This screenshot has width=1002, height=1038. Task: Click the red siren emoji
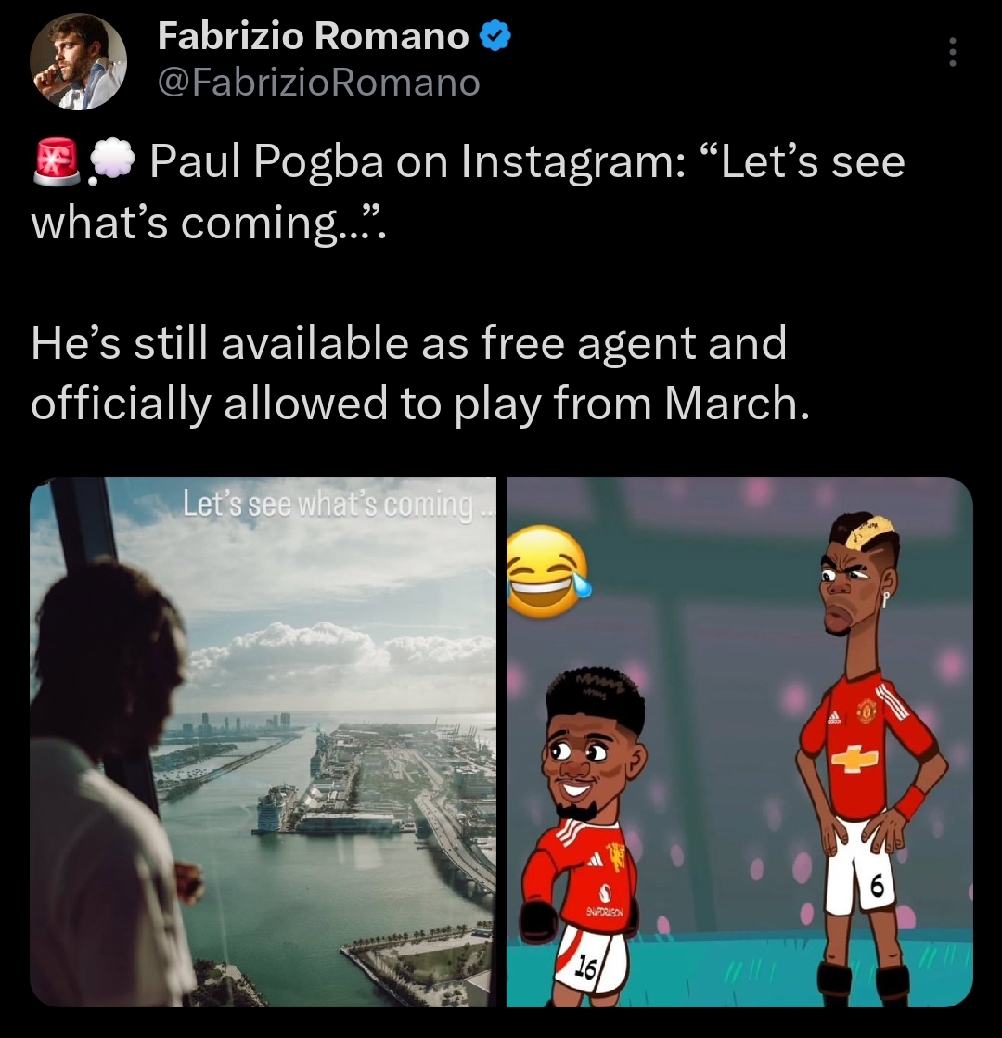pyautogui.click(x=56, y=161)
